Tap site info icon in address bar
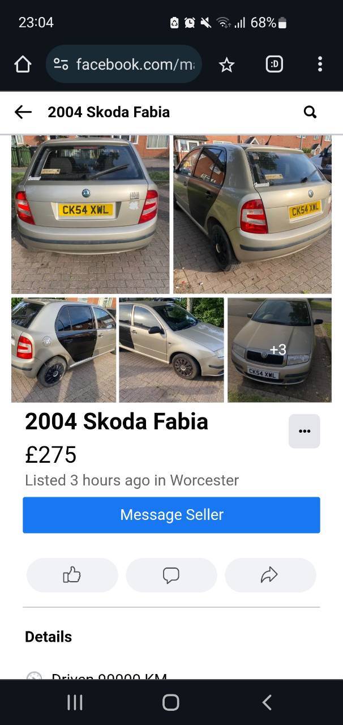 pyautogui.click(x=61, y=65)
